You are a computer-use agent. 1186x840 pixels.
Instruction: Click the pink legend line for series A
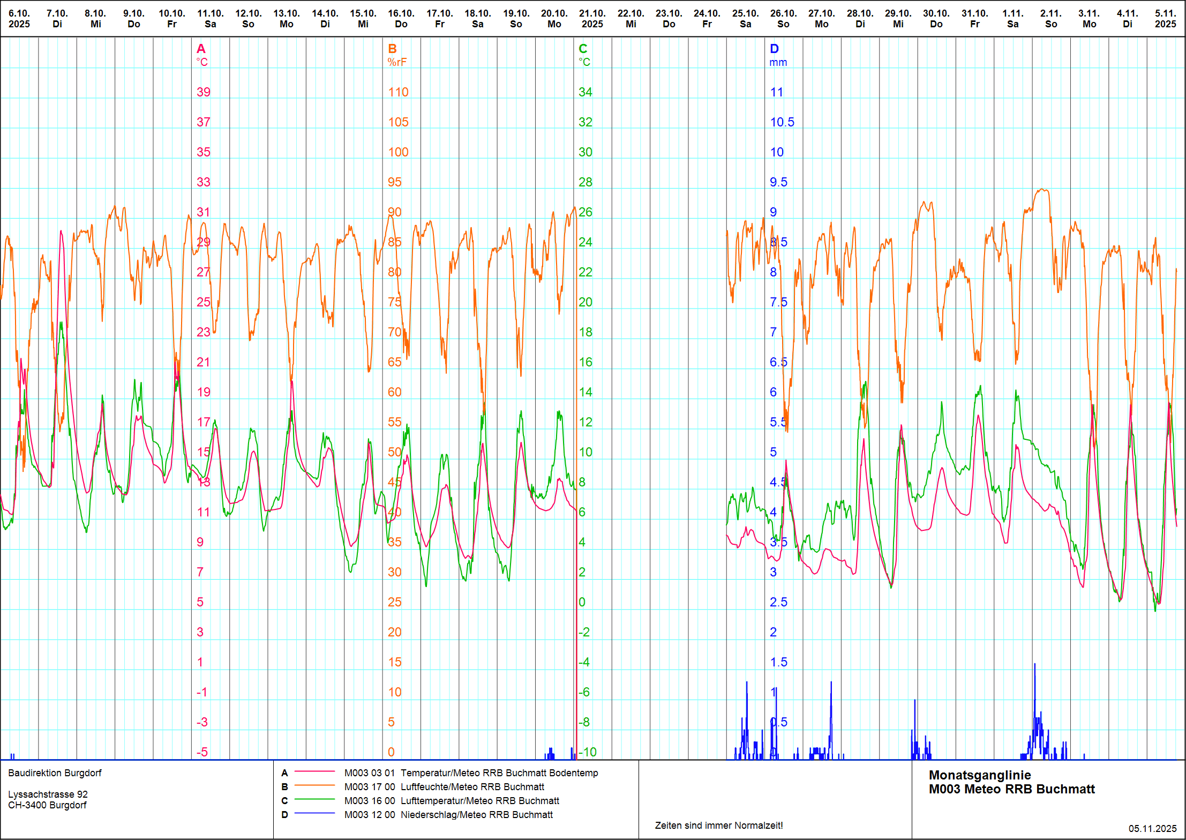pyautogui.click(x=314, y=772)
